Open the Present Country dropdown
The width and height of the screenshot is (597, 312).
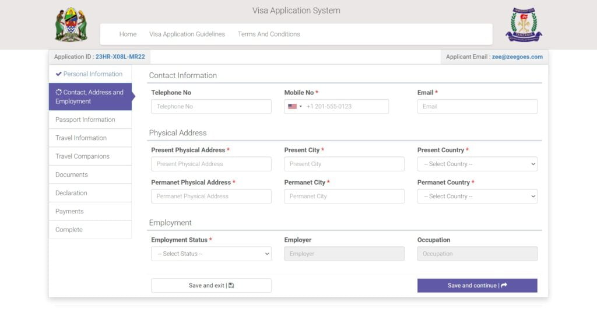tap(477, 164)
